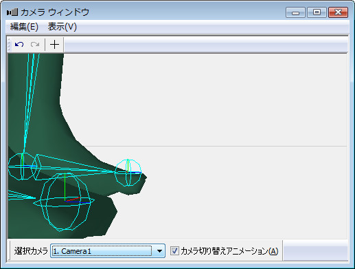Click the undo arrow icon
This screenshot has width=355, height=269.
[x=19, y=44]
